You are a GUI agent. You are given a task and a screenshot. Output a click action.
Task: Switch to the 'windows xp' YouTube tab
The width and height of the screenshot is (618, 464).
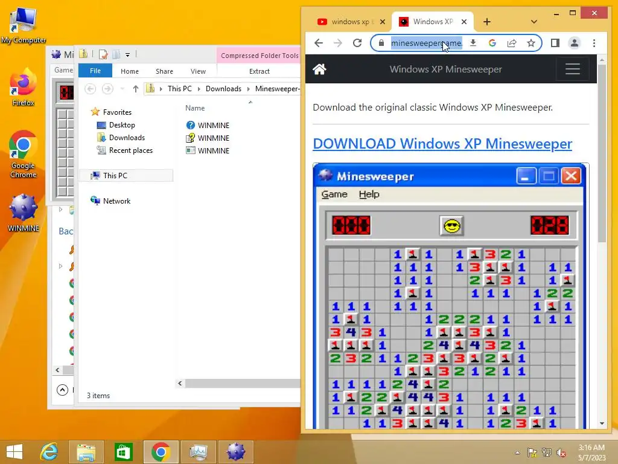(346, 22)
